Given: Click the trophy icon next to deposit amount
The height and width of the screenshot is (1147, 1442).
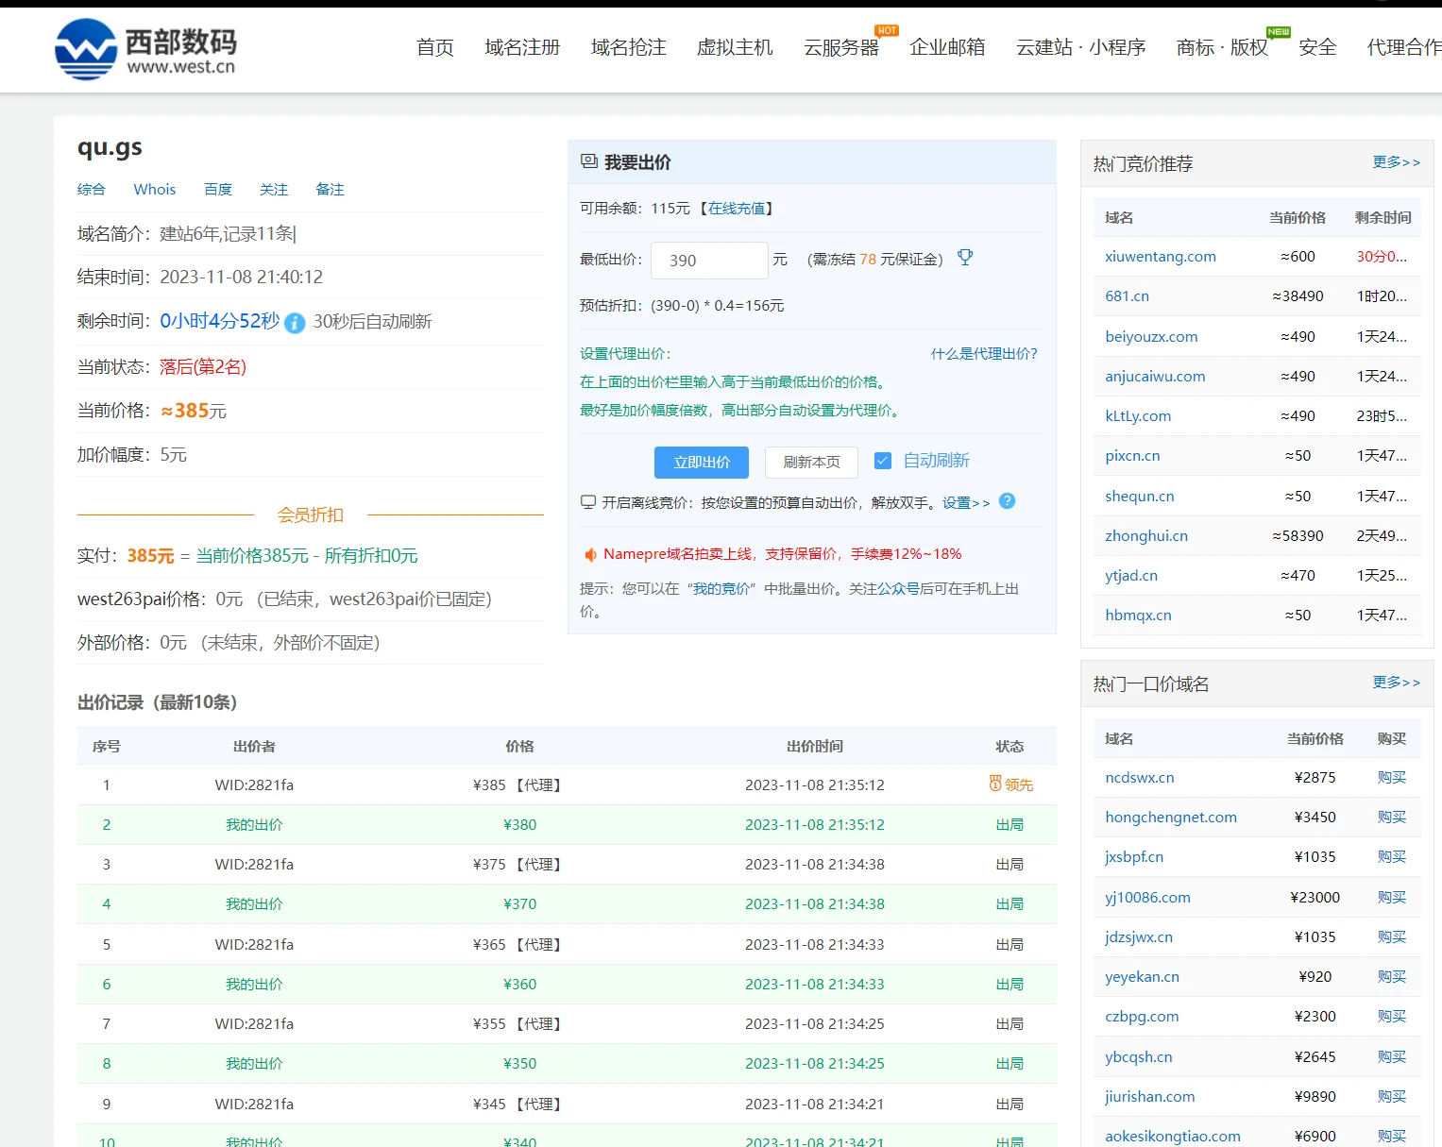Looking at the screenshot, I should click(x=964, y=258).
